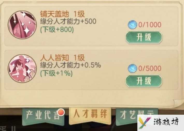Tap the 铺天盖地 skill round icon
This screenshot has width=184, height=131.
point(22,25)
